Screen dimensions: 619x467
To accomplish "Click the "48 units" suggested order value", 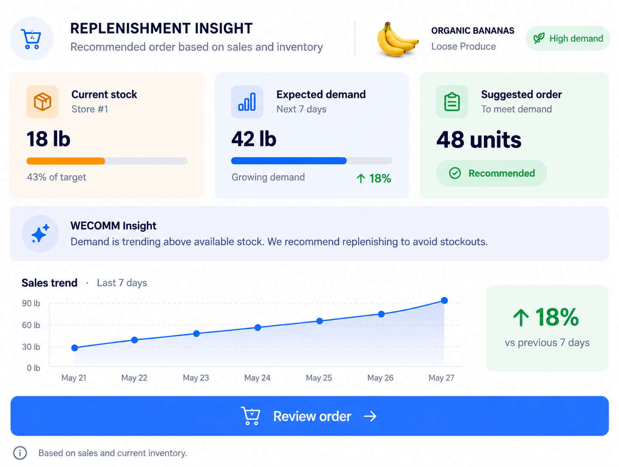I will tap(479, 140).
